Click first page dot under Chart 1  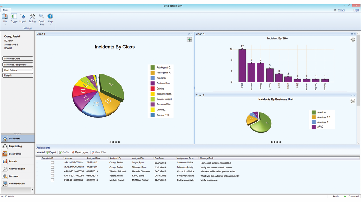click(110, 142)
